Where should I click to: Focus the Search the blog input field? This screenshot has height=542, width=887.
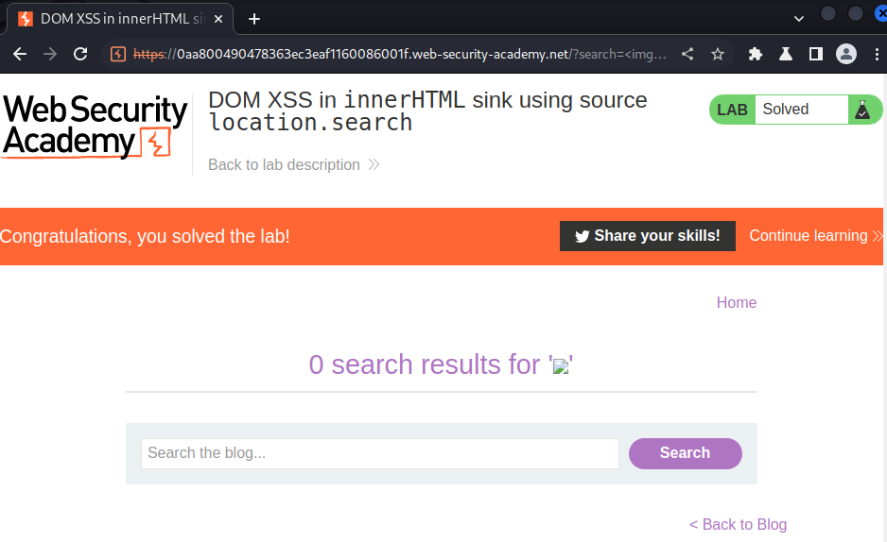click(x=380, y=453)
